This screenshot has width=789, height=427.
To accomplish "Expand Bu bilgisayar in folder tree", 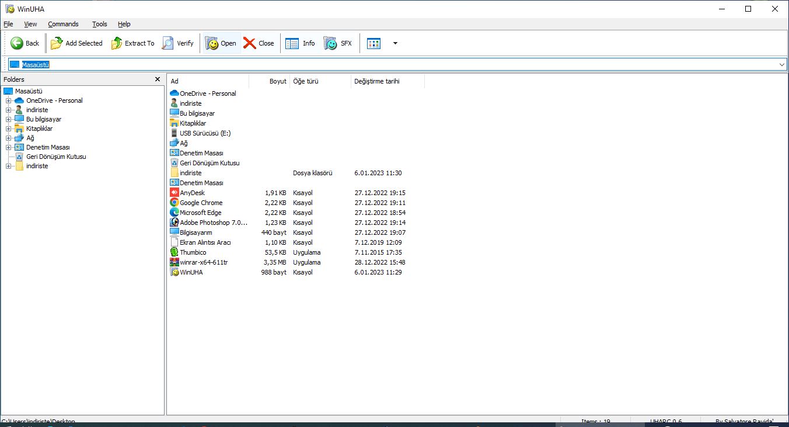I will click(9, 119).
